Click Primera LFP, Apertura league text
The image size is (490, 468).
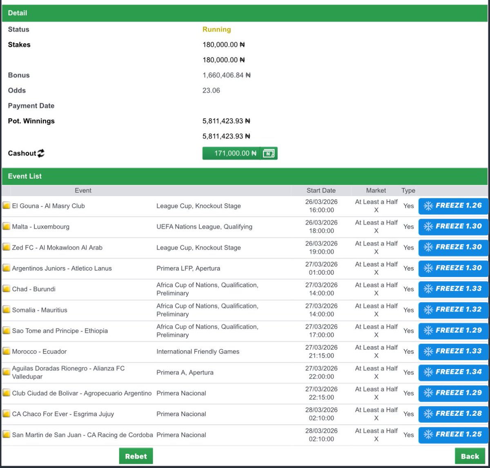[x=188, y=268]
